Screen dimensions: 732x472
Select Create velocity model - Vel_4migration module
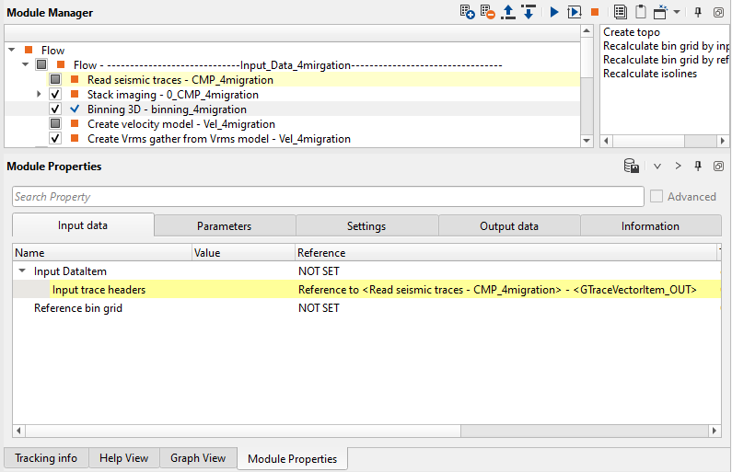click(x=180, y=124)
